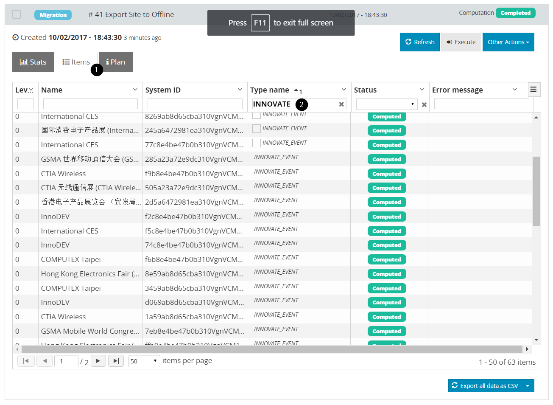Select the Hong Kong Electronics Fair row name
This screenshot has width=553, height=405.
(x=90, y=274)
